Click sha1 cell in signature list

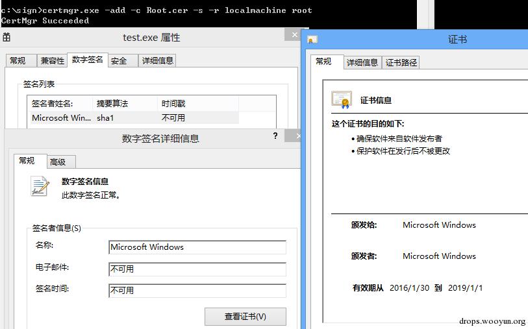(105, 118)
